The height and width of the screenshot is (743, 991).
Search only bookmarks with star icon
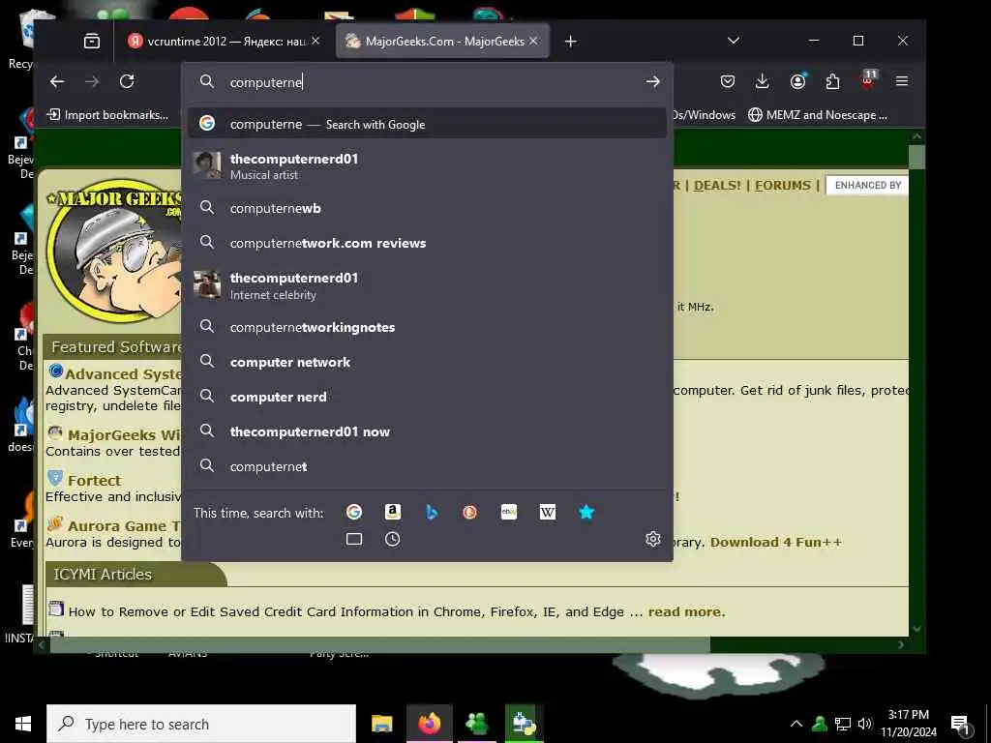[x=586, y=513]
